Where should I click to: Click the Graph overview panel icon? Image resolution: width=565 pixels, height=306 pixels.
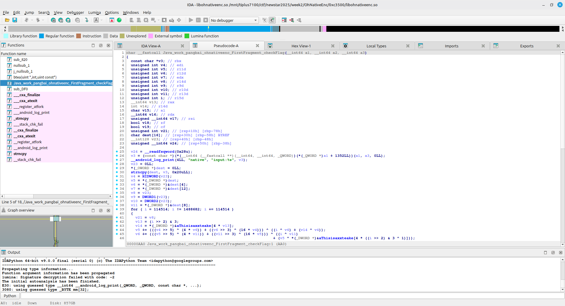(4, 210)
